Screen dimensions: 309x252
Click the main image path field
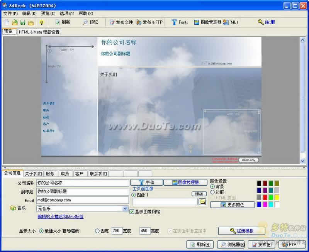(165, 201)
